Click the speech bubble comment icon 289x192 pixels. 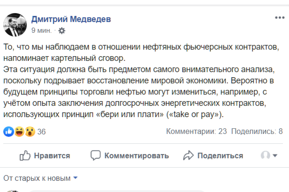96,155
